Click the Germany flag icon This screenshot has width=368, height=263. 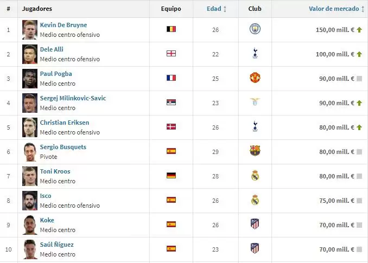pos(171,176)
